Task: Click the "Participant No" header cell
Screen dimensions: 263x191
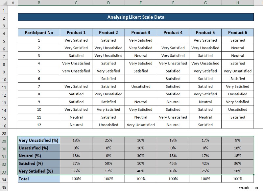Action: [39, 32]
